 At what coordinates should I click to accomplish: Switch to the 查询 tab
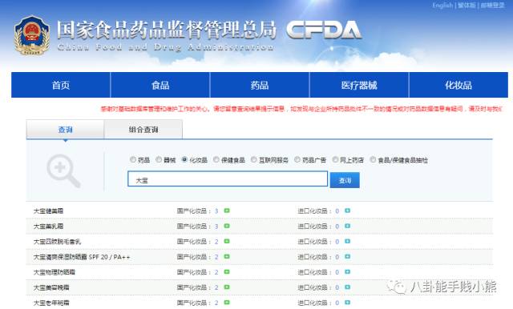65,130
